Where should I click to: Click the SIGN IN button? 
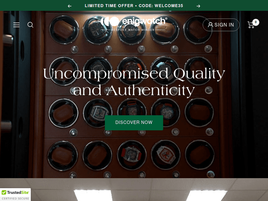click(x=221, y=25)
